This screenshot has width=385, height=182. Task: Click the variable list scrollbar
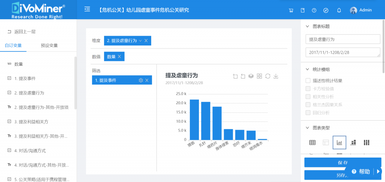pyautogui.click(x=76, y=83)
